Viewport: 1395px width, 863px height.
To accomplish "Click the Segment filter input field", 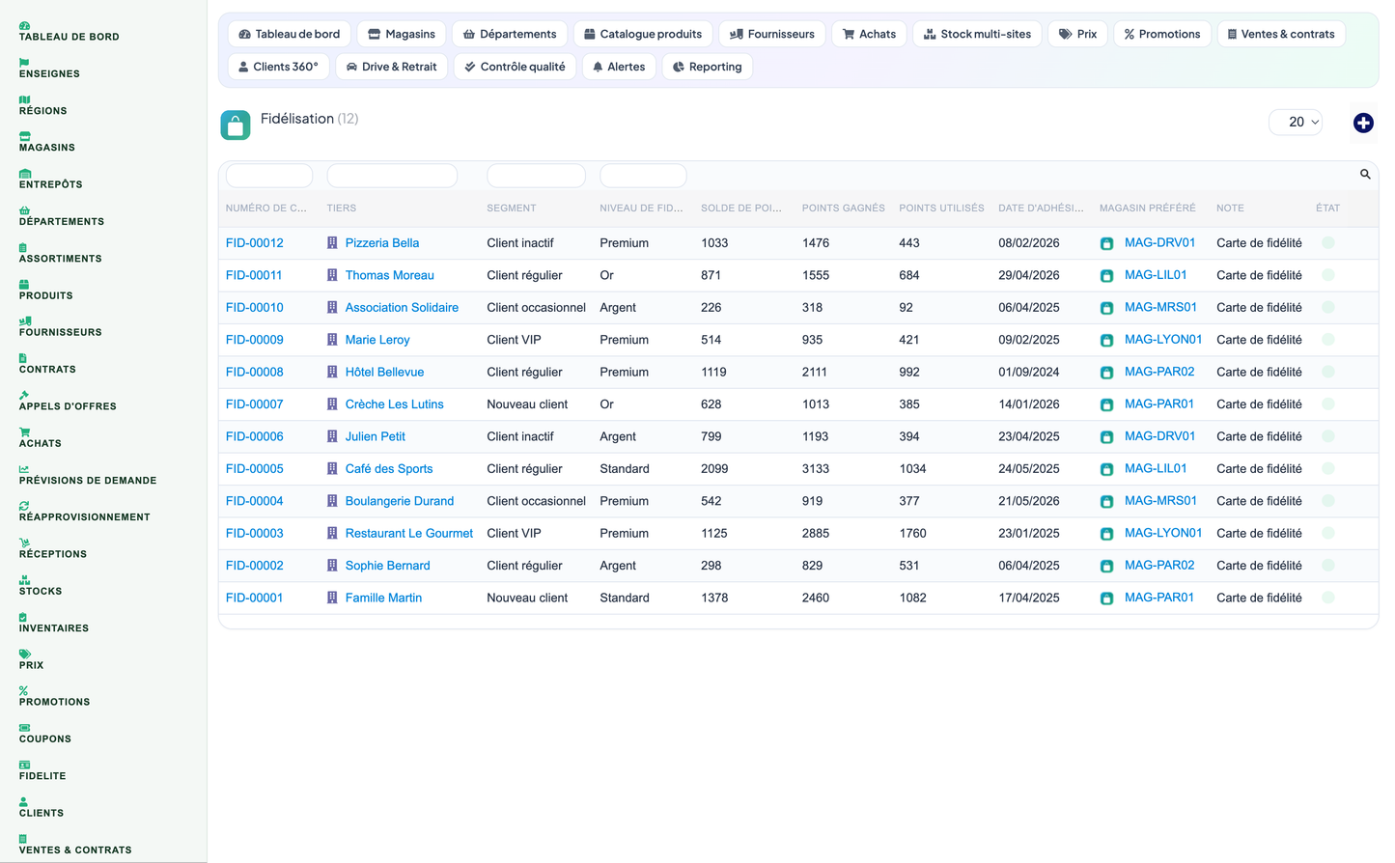I will tap(537, 176).
